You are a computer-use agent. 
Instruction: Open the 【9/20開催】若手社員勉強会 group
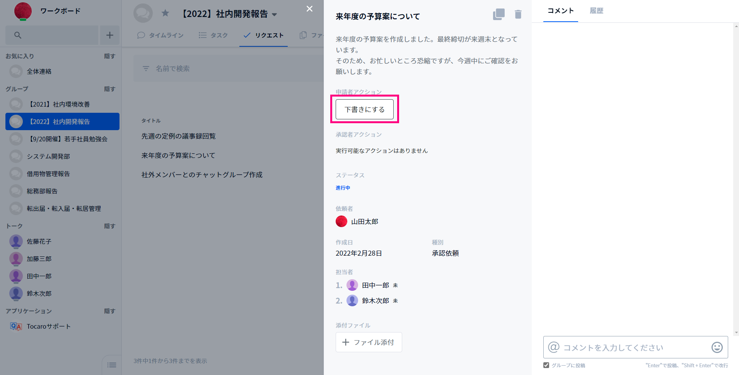click(62, 139)
